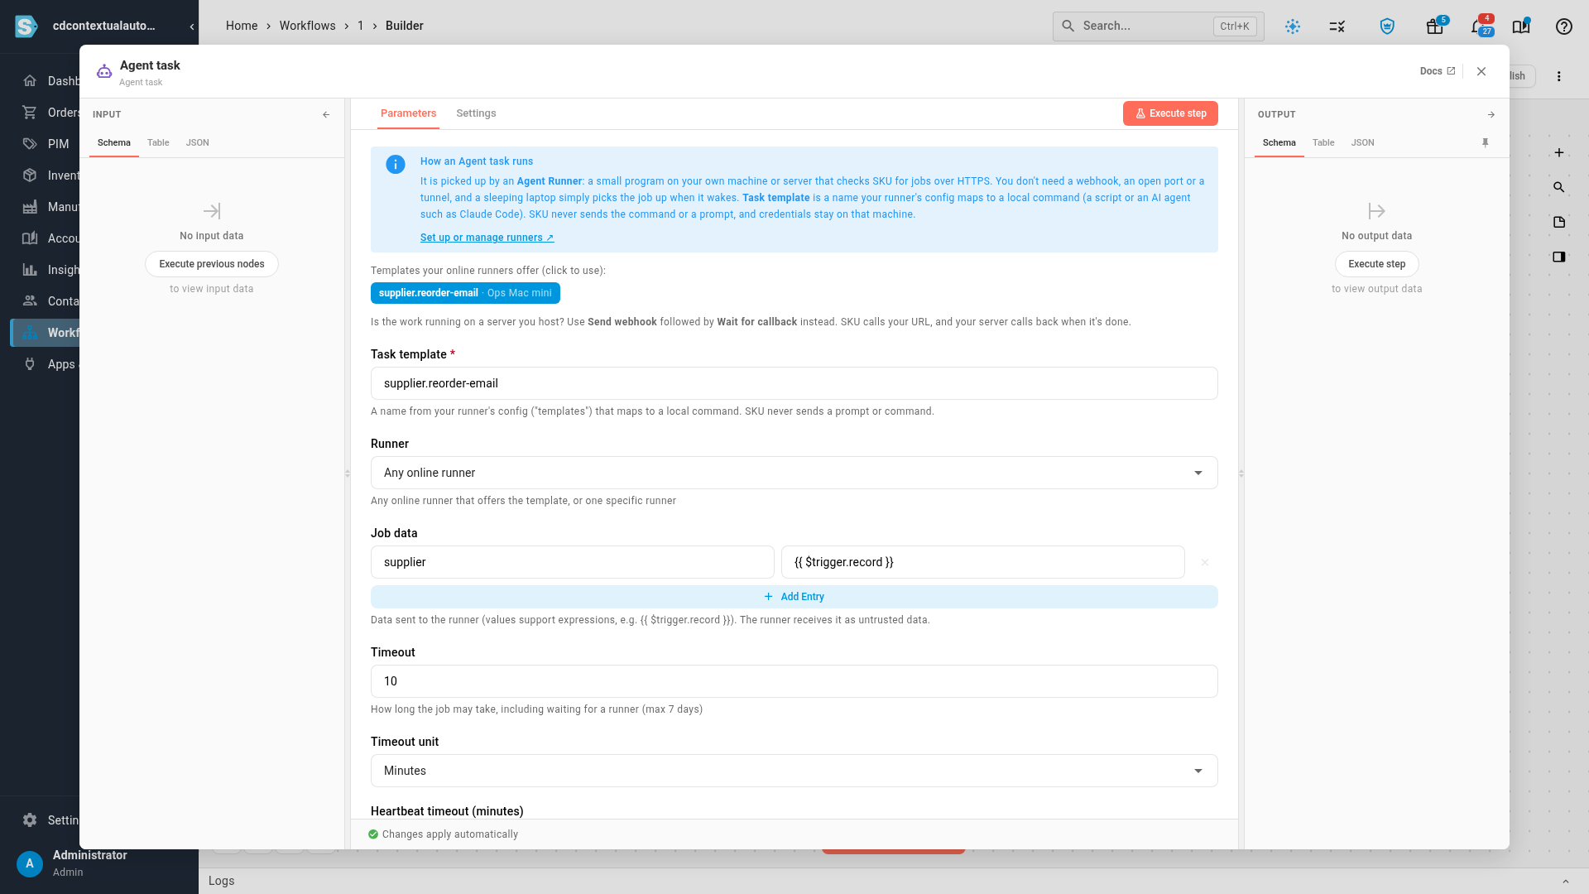
Task: Click Add Entry under Job data
Action: pyautogui.click(x=794, y=597)
